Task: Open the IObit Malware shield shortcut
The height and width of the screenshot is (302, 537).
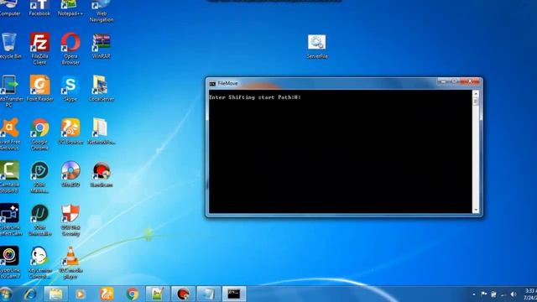Action: (x=39, y=177)
